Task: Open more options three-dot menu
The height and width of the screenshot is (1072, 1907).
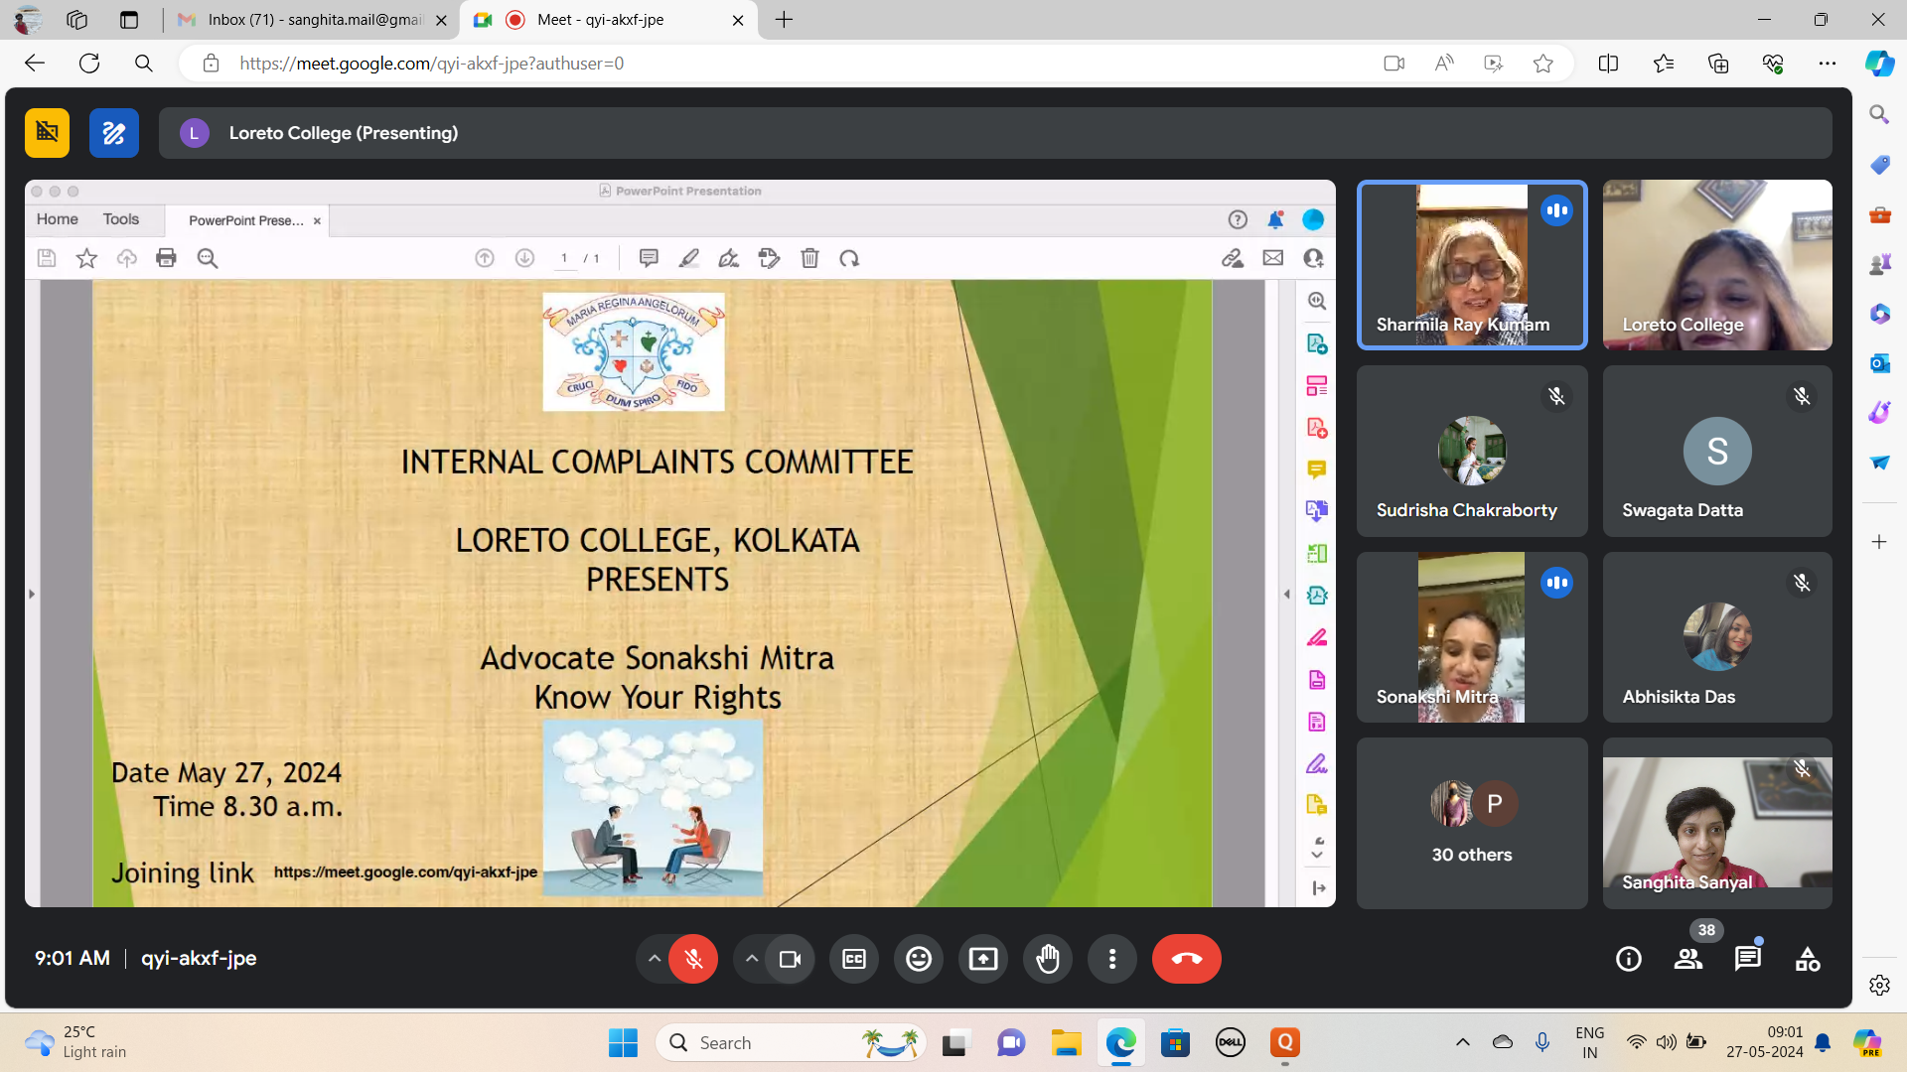Action: click(1111, 959)
